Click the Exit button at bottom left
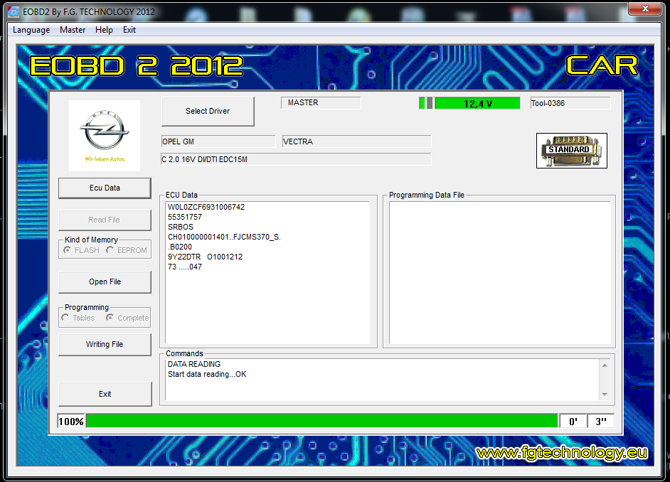 pos(105,394)
